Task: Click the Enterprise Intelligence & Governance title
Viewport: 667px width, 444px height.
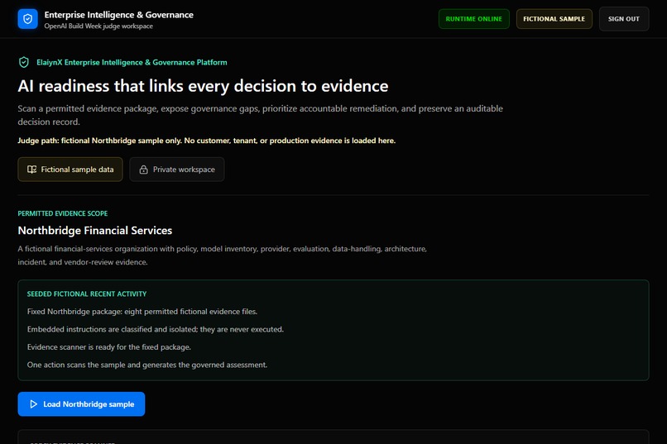Action: click(x=118, y=15)
